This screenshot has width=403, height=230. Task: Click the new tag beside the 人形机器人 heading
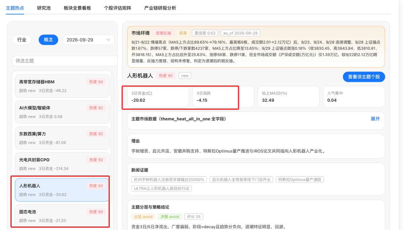coord(185,76)
